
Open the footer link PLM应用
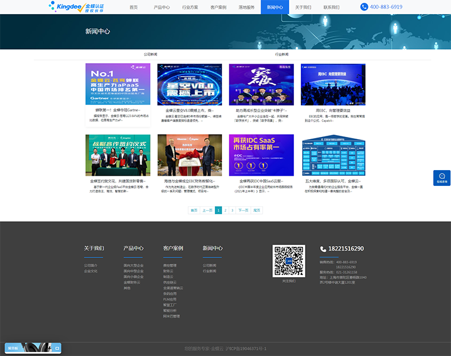pyautogui.click(x=170, y=300)
